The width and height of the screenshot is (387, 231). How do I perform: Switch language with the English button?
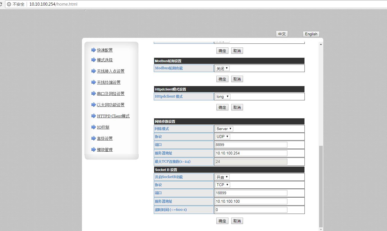point(311,34)
